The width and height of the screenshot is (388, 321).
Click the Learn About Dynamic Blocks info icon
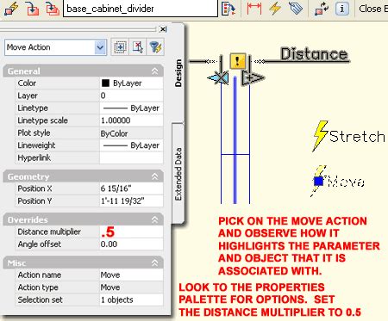pos(342,9)
